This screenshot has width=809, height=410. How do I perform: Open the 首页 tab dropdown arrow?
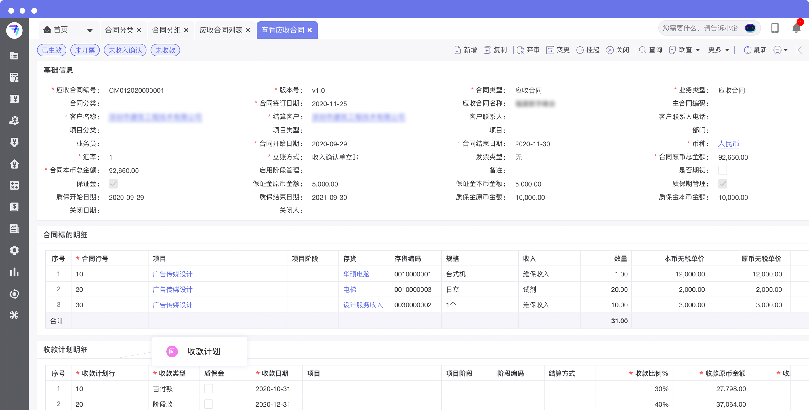tap(90, 30)
